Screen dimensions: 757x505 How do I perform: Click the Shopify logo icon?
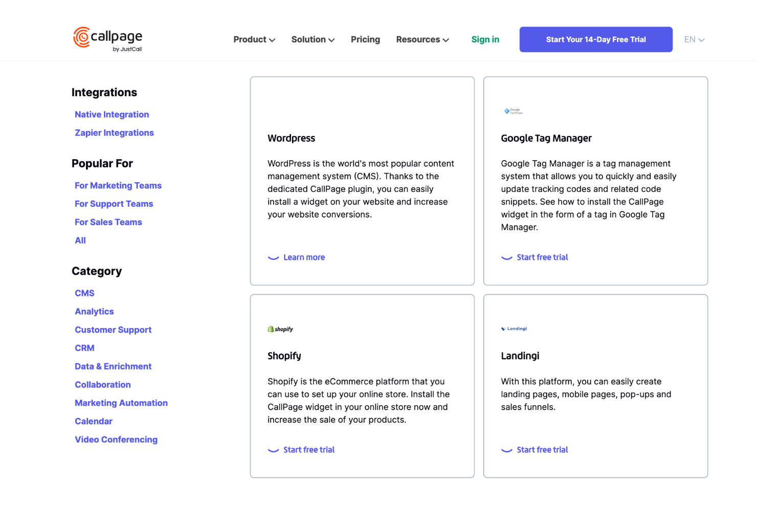(280, 329)
